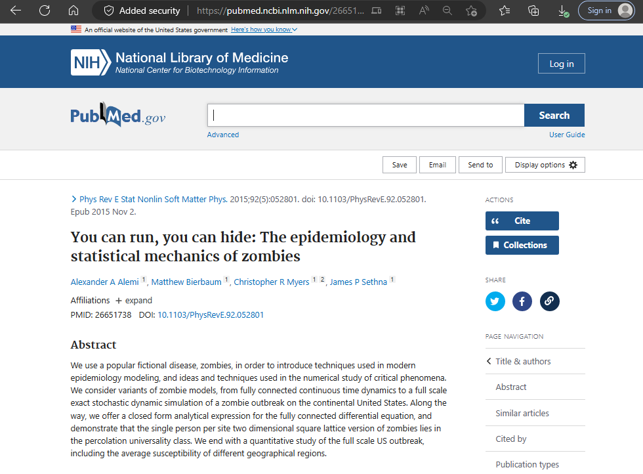Open Display options gear button

(545, 165)
